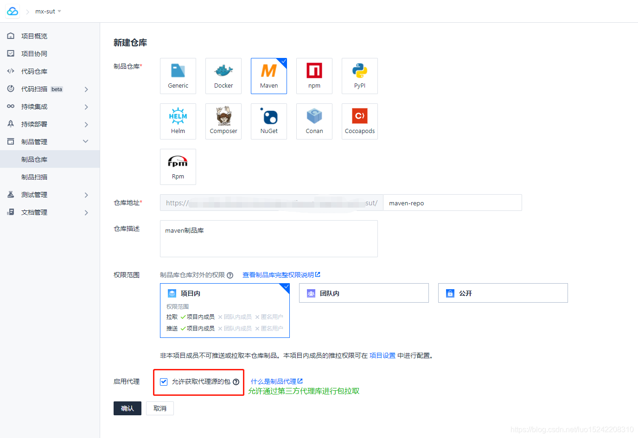Screen dimensions: 638x438
Task: Click the 团队内 permission option icon
Action: [311, 293]
